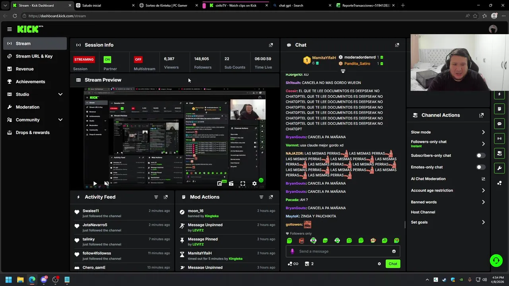
Task: Open the green support chat bubble
Action: 496,261
